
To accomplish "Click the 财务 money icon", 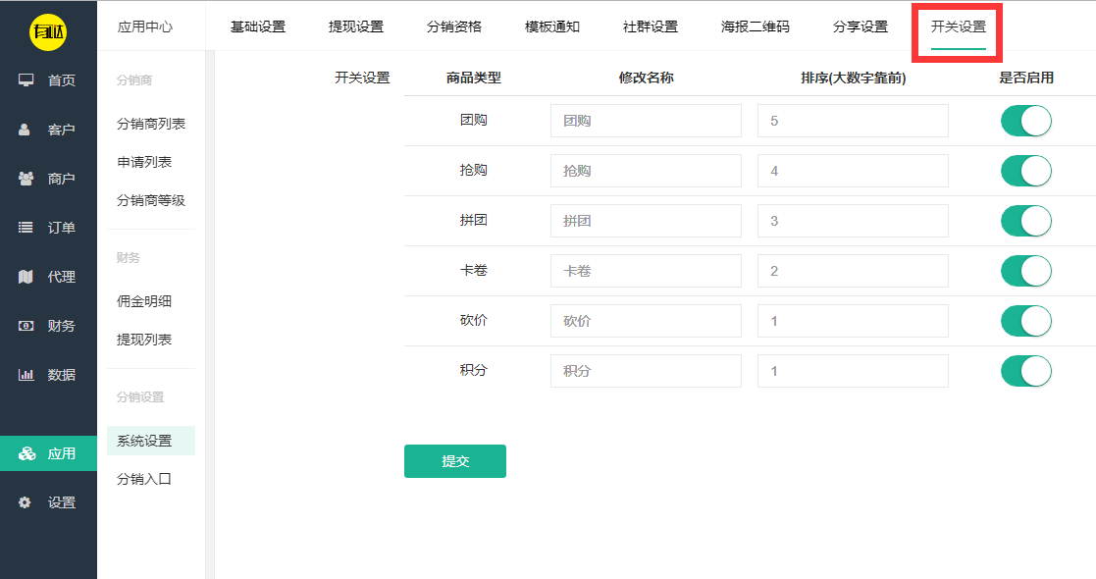I will pyautogui.click(x=26, y=326).
